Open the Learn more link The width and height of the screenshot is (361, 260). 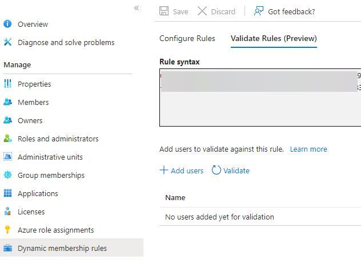[308, 149]
